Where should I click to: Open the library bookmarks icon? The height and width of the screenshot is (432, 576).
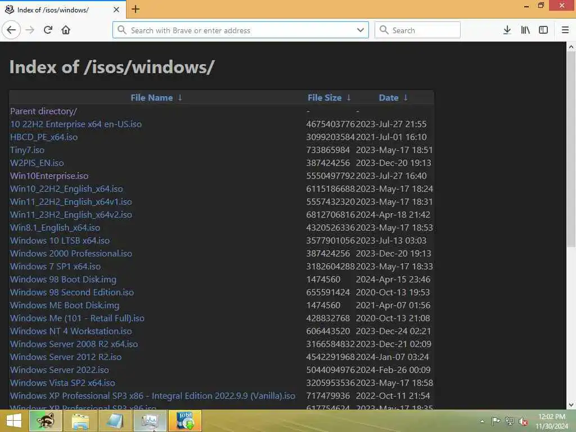(x=525, y=30)
